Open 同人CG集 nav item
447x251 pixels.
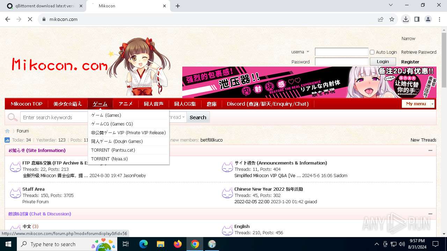[185, 104]
